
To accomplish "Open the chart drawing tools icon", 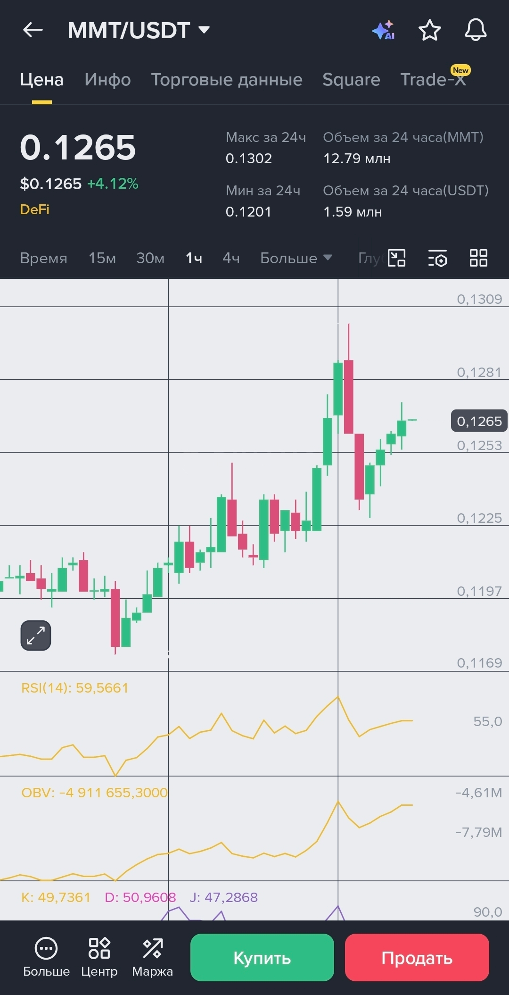I will (x=396, y=258).
